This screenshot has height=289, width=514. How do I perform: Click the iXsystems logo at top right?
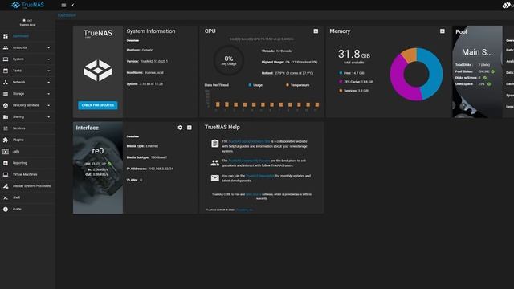(508, 6)
